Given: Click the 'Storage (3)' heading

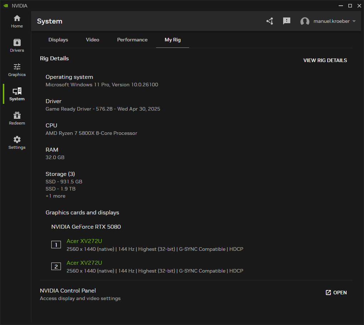Looking at the screenshot, I should coord(60,174).
